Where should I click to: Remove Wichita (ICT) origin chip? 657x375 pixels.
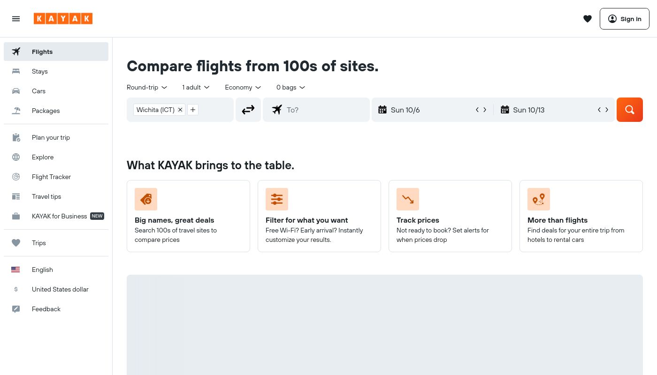(180, 110)
